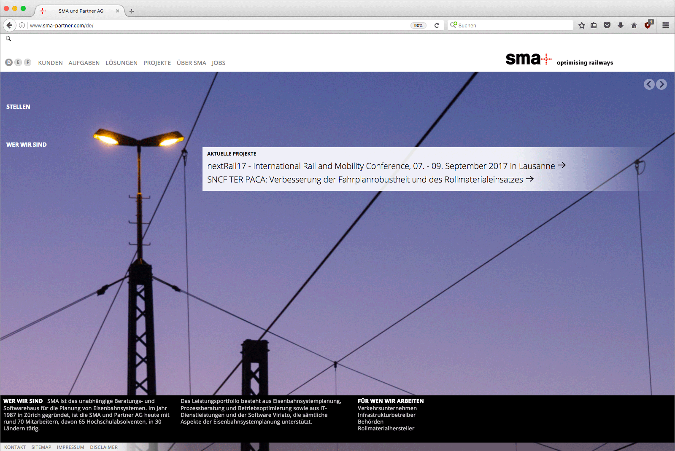Open the SNCF TER PACA project link
Image resolution: width=675 pixels, height=451 pixels.
click(370, 180)
